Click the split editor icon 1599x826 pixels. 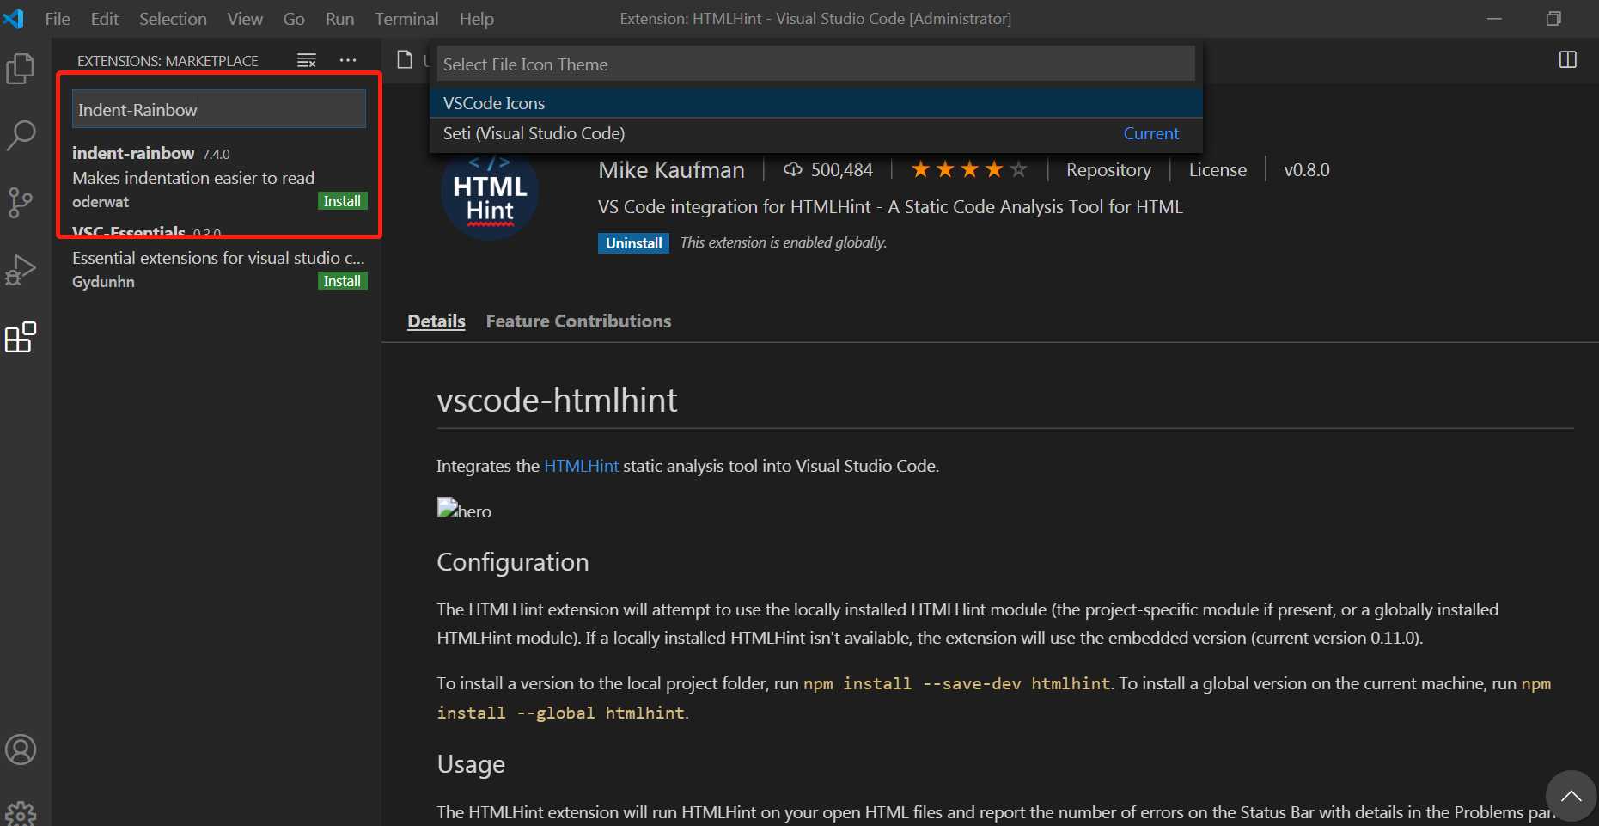tap(1568, 59)
